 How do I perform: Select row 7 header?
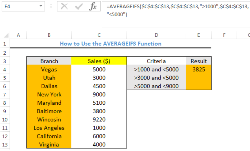(5, 95)
